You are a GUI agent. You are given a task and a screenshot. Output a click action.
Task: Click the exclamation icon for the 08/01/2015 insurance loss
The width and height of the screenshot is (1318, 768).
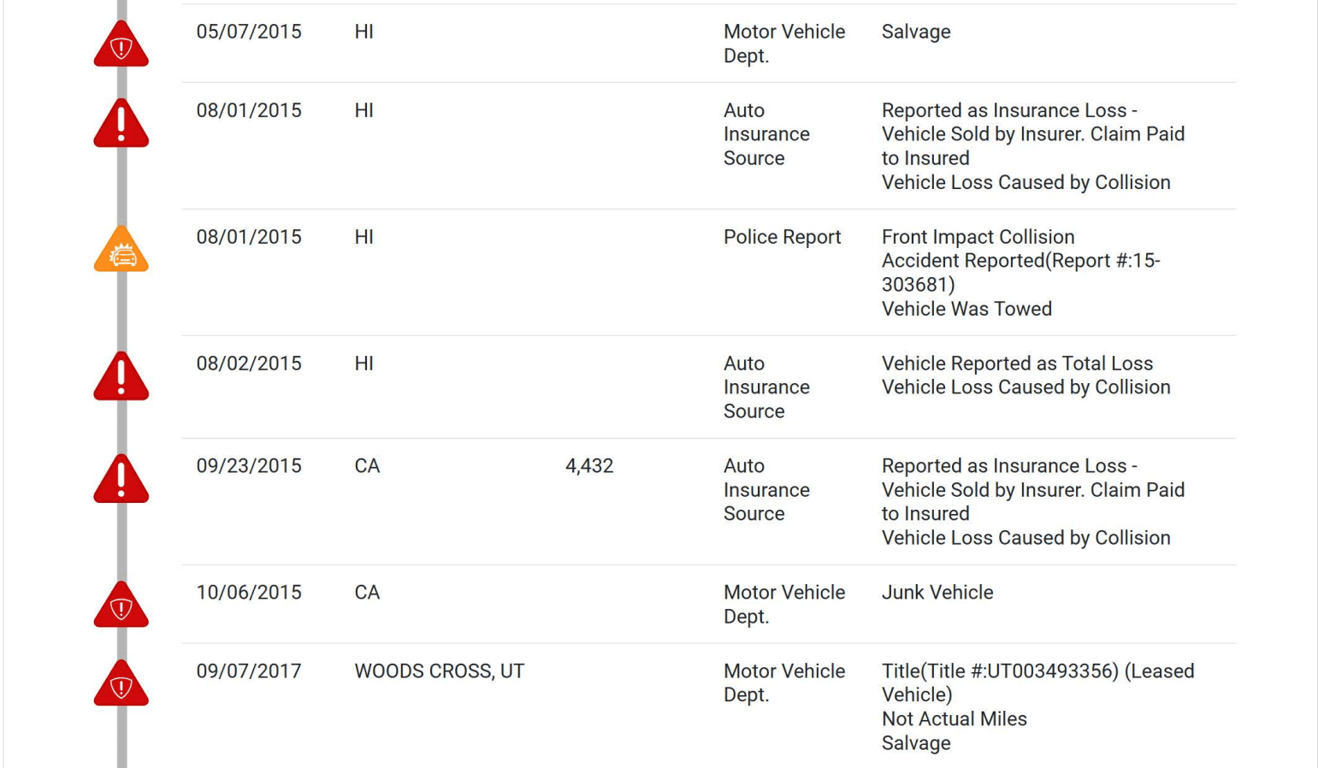coord(121,125)
